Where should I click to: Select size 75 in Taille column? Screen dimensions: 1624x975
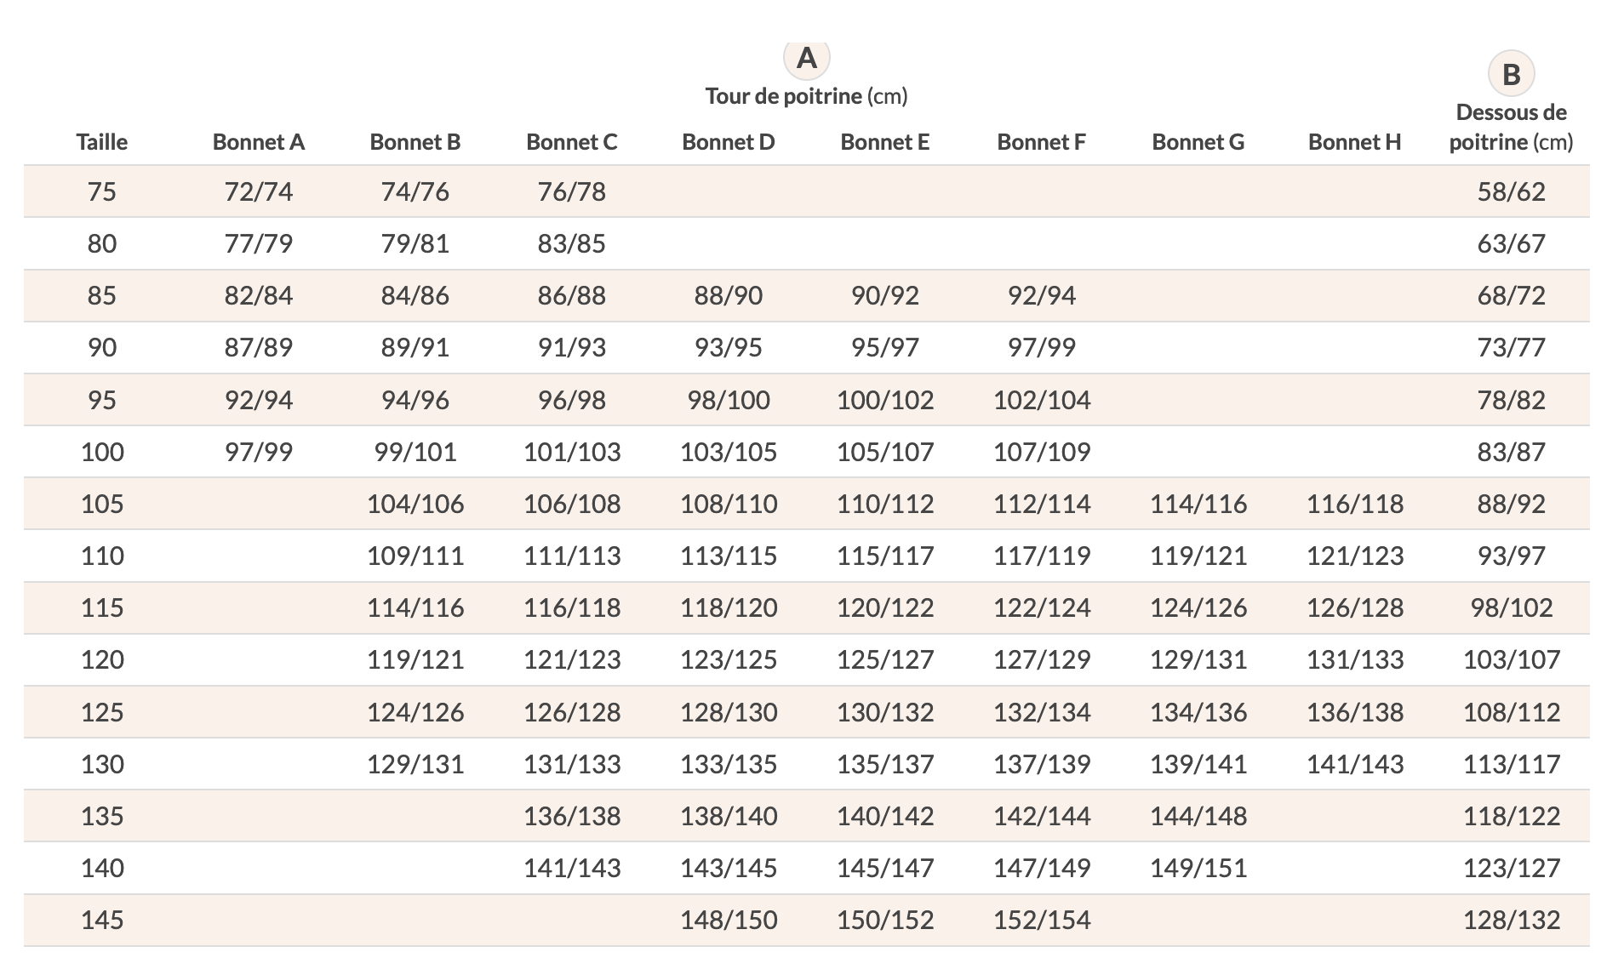pyautogui.click(x=102, y=191)
